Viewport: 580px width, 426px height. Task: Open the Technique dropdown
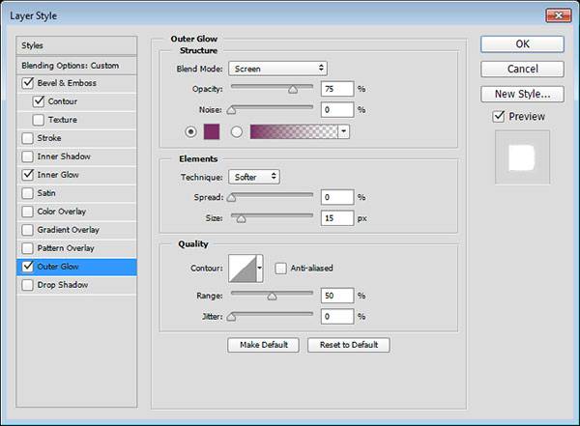pyautogui.click(x=254, y=177)
